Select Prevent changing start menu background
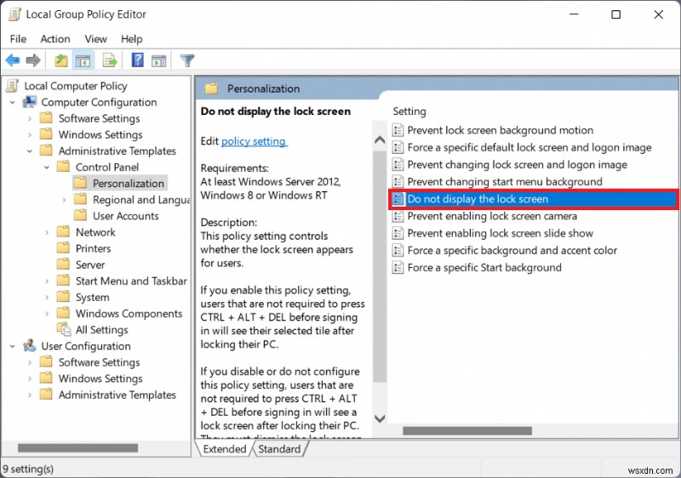Screen dimensions: 681x478 click(505, 182)
